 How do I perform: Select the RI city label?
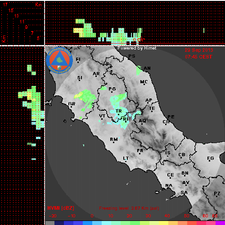[126, 119]
